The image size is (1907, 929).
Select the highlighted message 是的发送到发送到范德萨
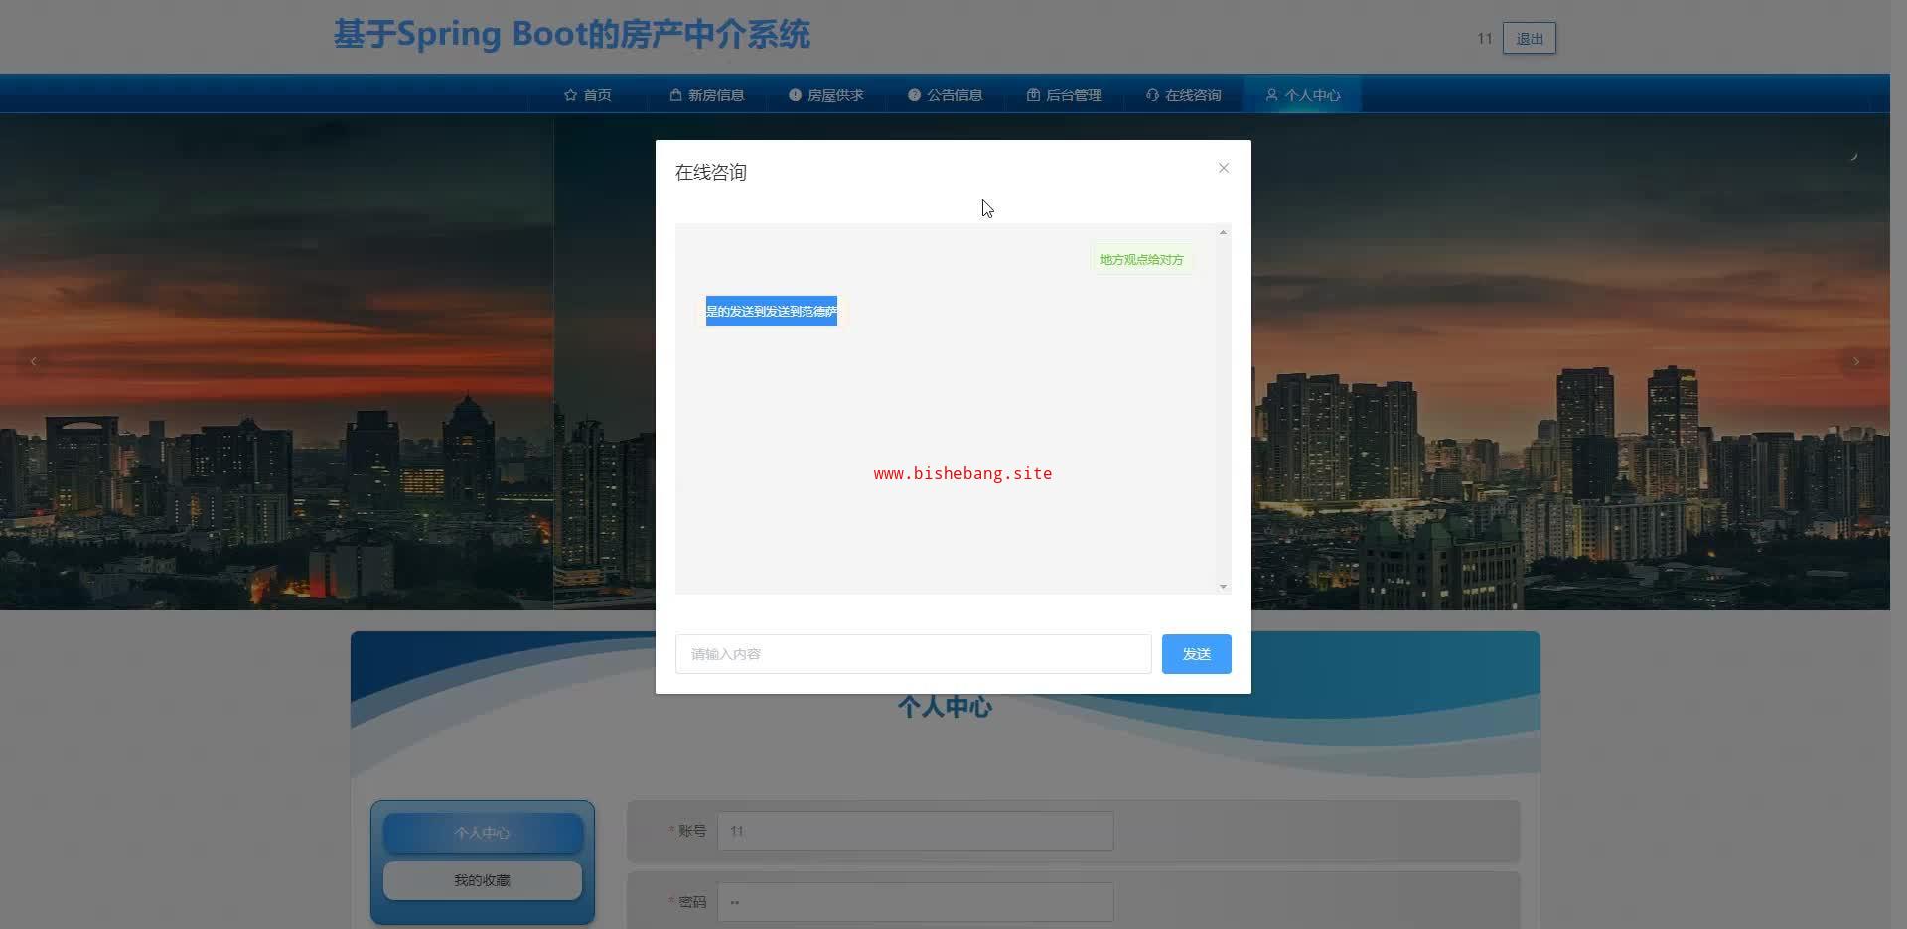coord(772,311)
